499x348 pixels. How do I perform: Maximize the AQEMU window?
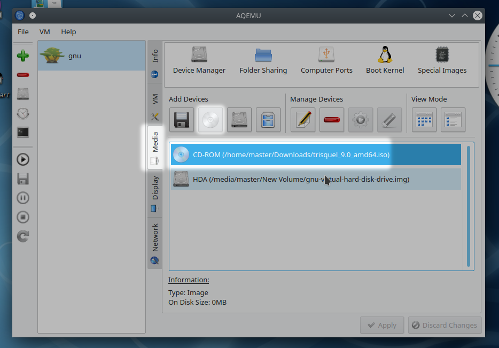(x=465, y=16)
